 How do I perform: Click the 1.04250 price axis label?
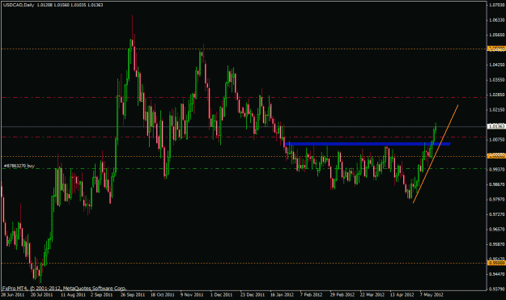point(497,65)
